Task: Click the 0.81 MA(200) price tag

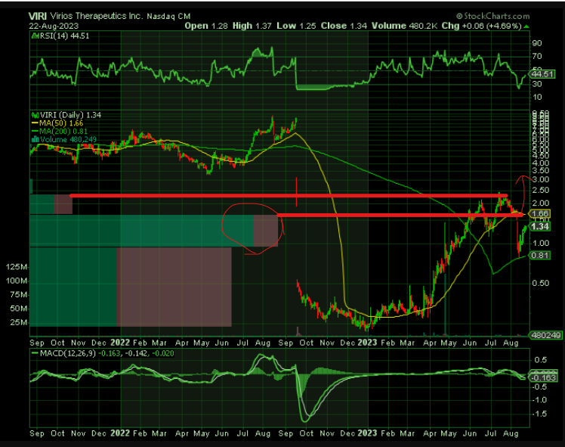Action: click(540, 256)
